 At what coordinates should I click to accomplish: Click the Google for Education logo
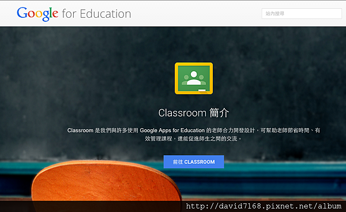tap(74, 14)
